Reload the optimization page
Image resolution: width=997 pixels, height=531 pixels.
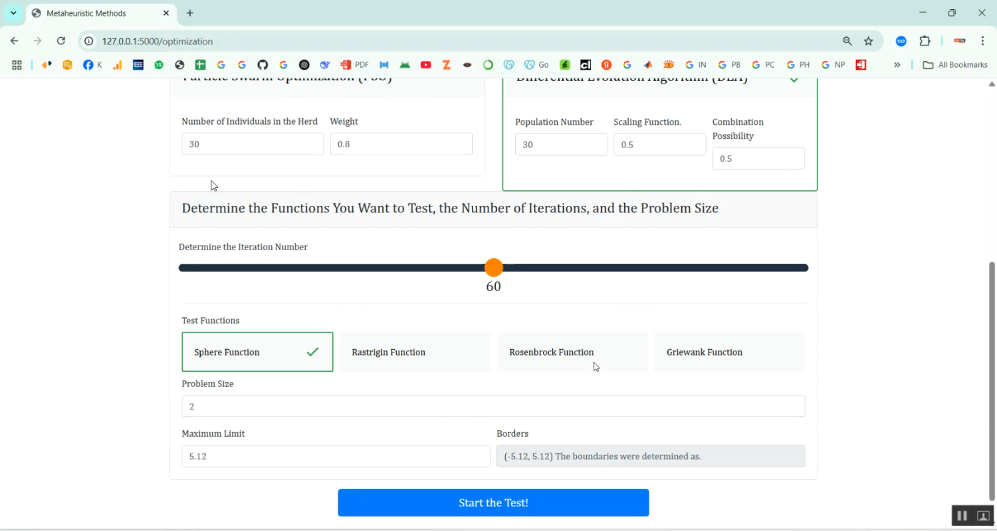coord(61,41)
